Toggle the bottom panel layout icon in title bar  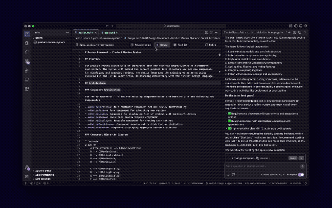[x=301, y=26]
